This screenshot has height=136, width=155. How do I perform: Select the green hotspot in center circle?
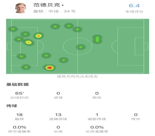[81, 47]
